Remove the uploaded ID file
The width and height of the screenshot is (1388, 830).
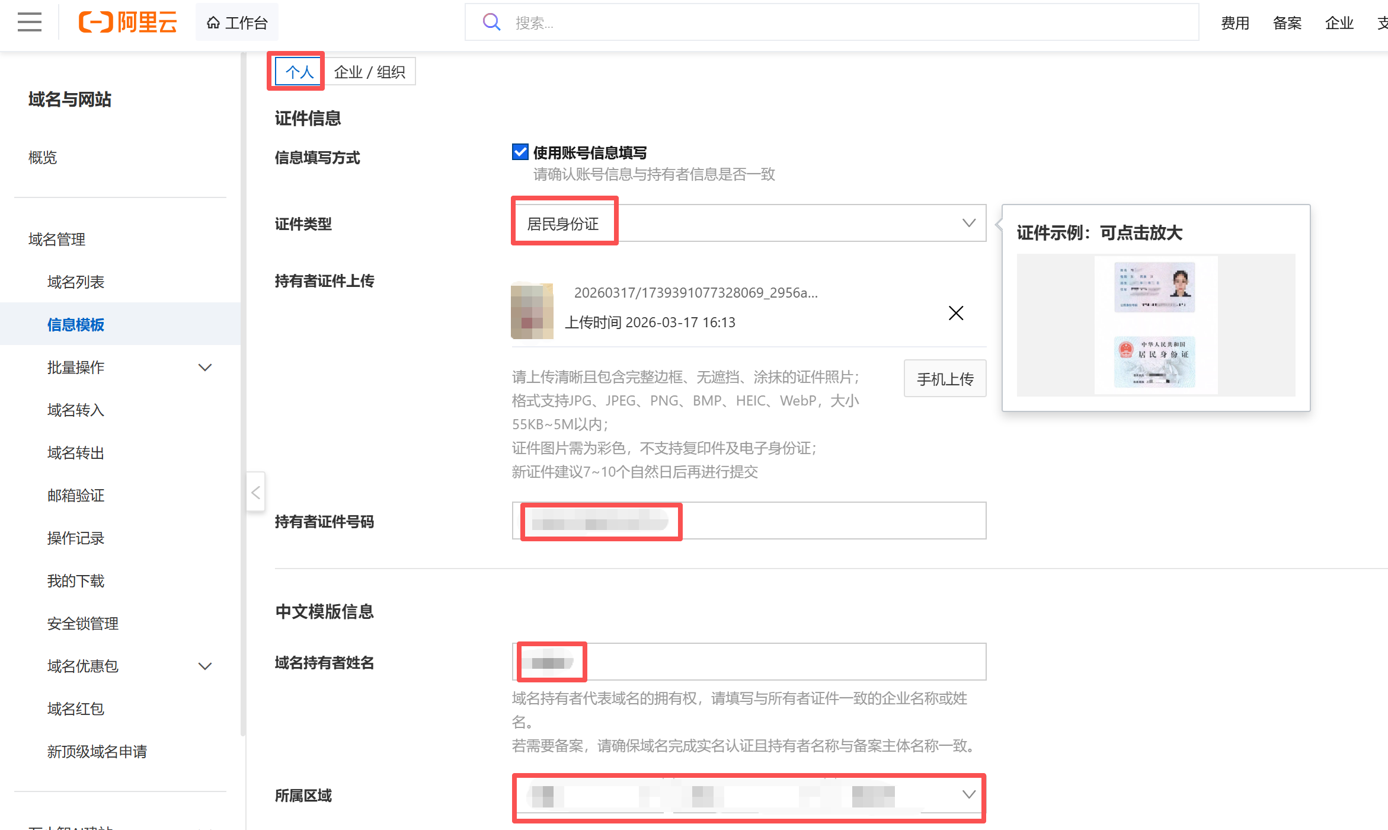956,313
